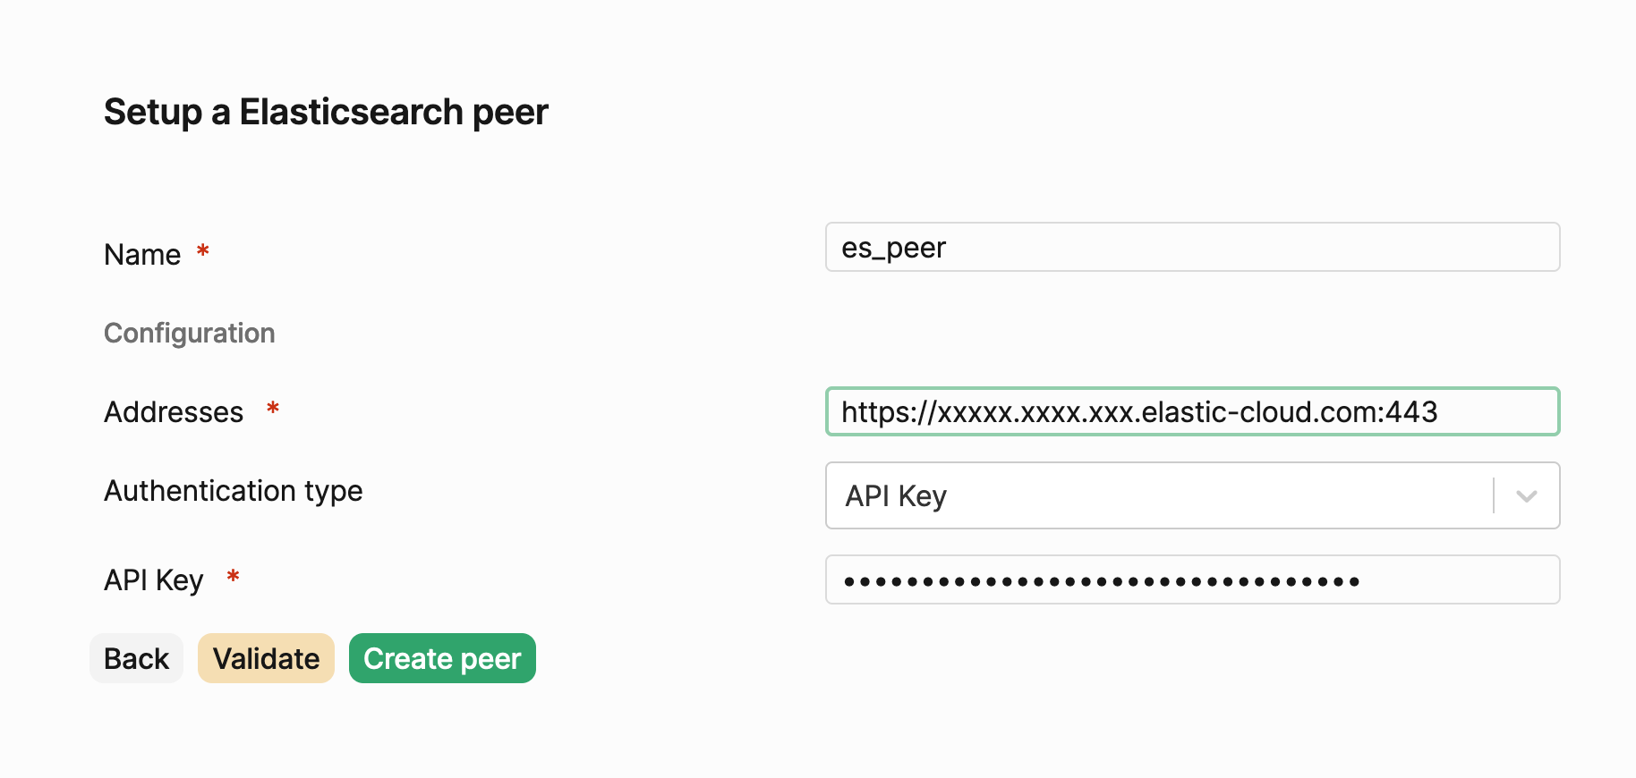Click the Create peer button
Viewport: 1636px width, 778px height.
pyautogui.click(x=441, y=658)
